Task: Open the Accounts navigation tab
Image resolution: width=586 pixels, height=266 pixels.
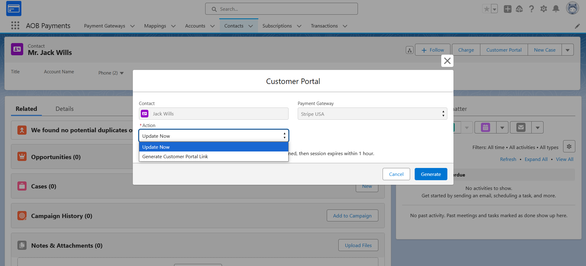Action: 195,26
